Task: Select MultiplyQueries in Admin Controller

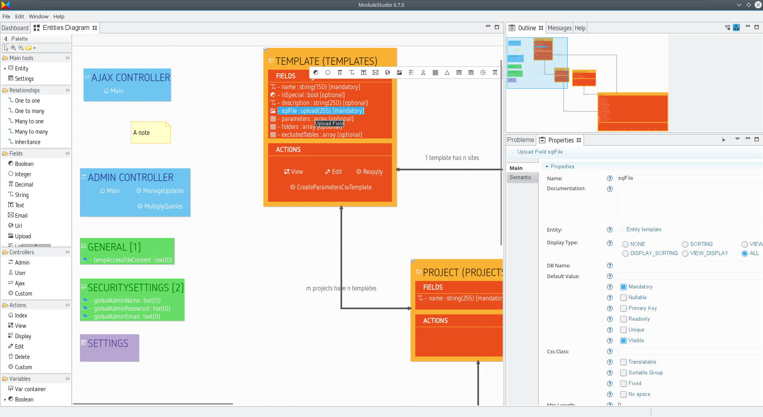Action: (160, 207)
